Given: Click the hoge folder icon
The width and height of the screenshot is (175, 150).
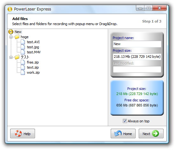Looking at the screenshot, I should [17, 37].
